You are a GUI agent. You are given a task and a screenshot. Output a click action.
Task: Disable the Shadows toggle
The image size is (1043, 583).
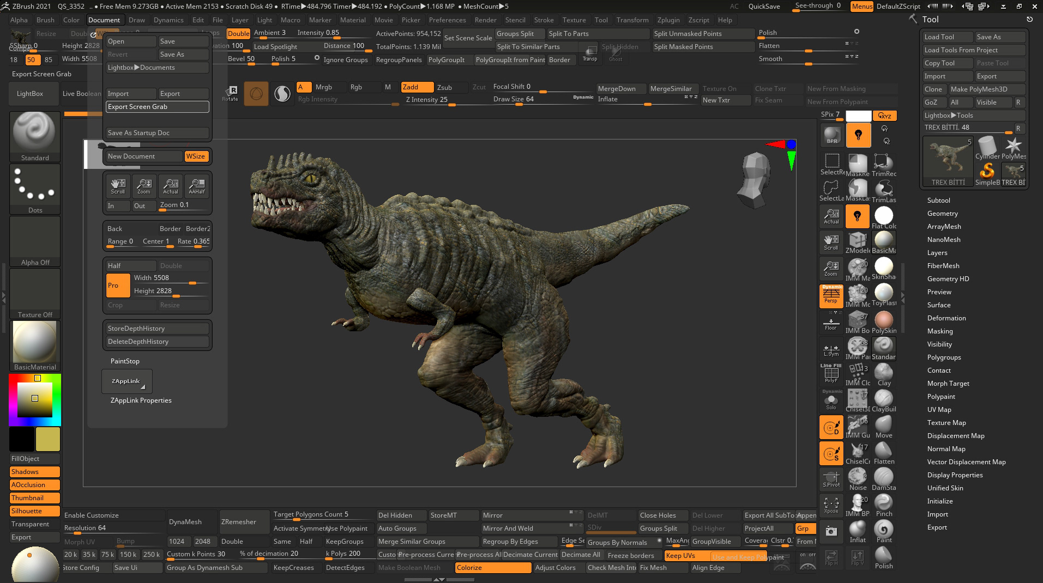[34, 472]
